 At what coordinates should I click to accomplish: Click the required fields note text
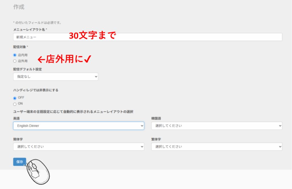(37, 23)
